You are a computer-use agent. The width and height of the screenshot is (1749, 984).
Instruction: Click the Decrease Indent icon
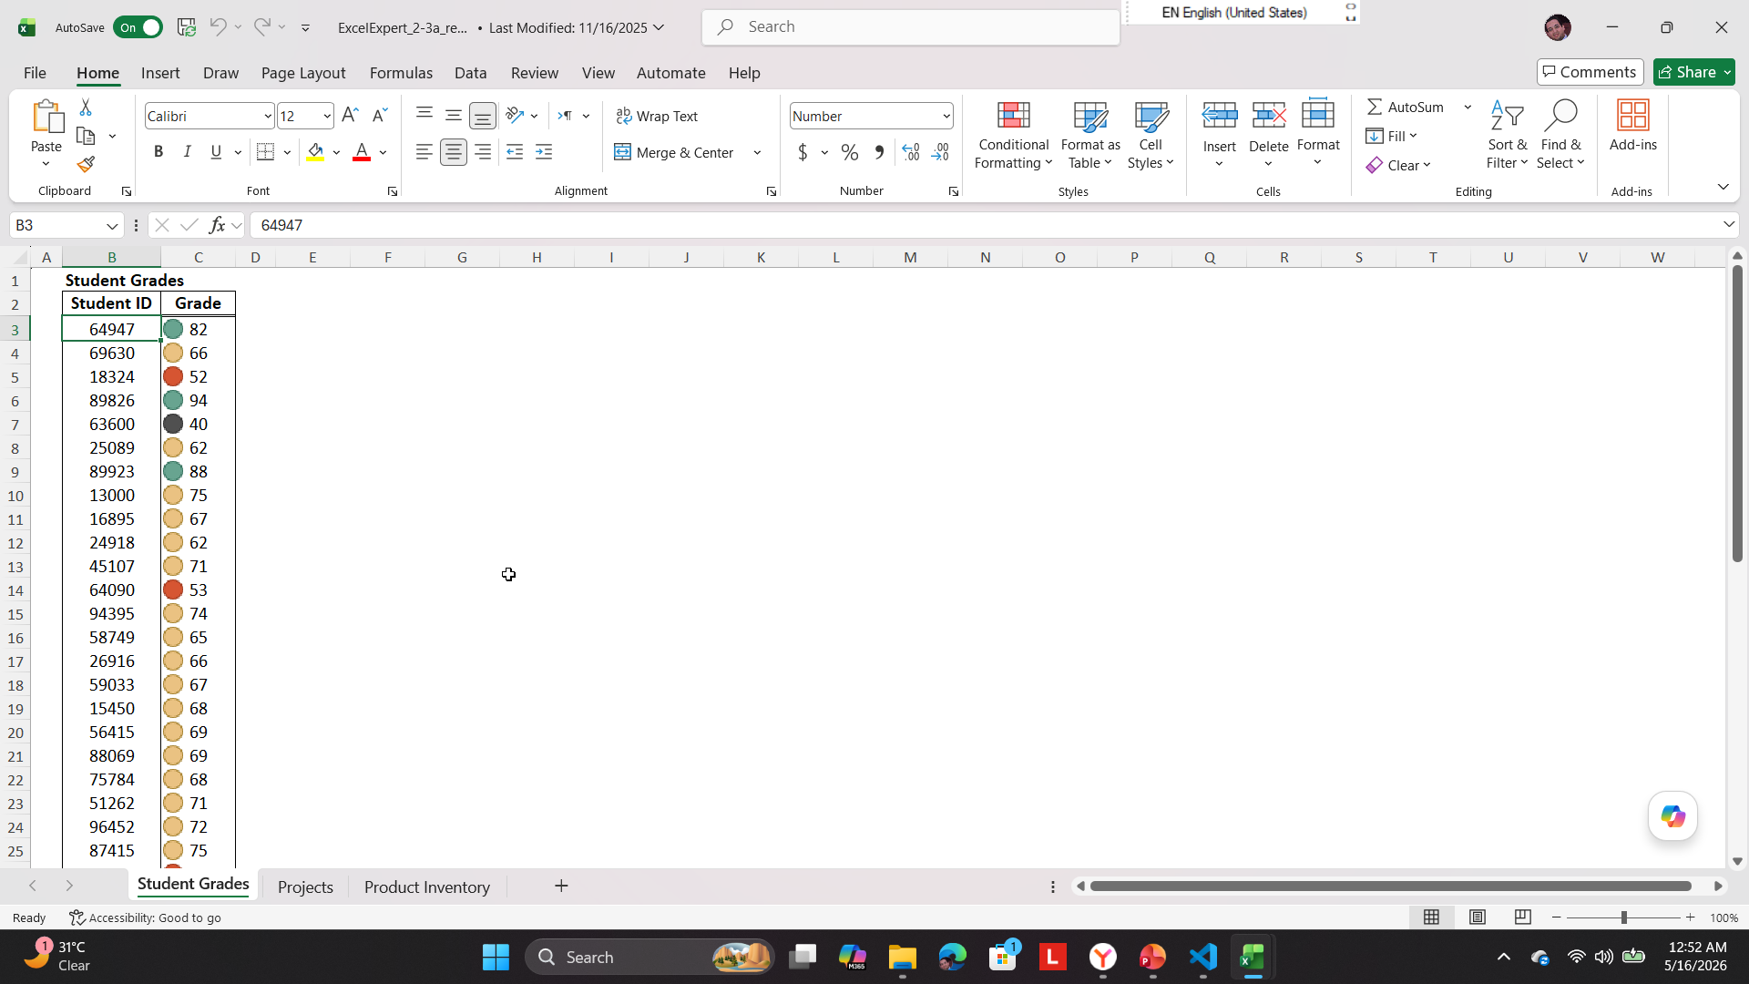tap(515, 152)
